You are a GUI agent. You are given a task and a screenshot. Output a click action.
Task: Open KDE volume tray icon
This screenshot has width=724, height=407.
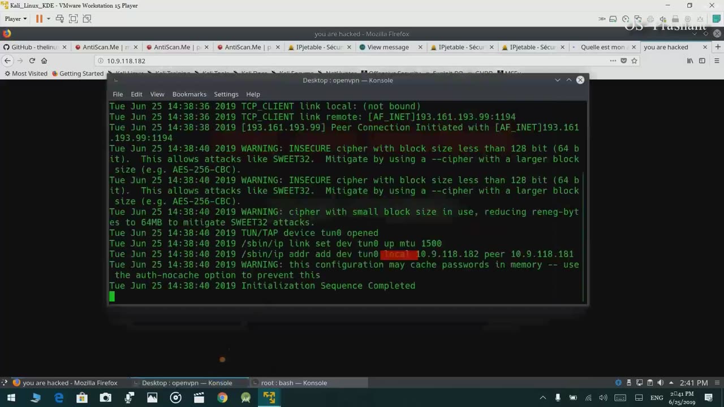(x=661, y=383)
